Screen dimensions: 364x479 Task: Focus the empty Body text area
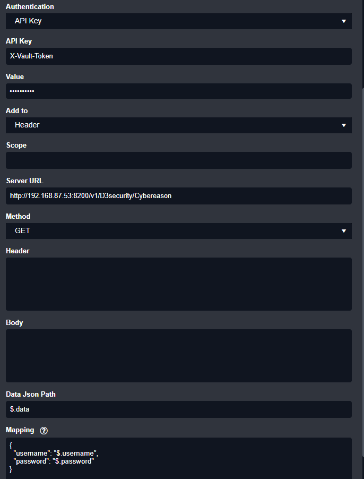[178, 356]
